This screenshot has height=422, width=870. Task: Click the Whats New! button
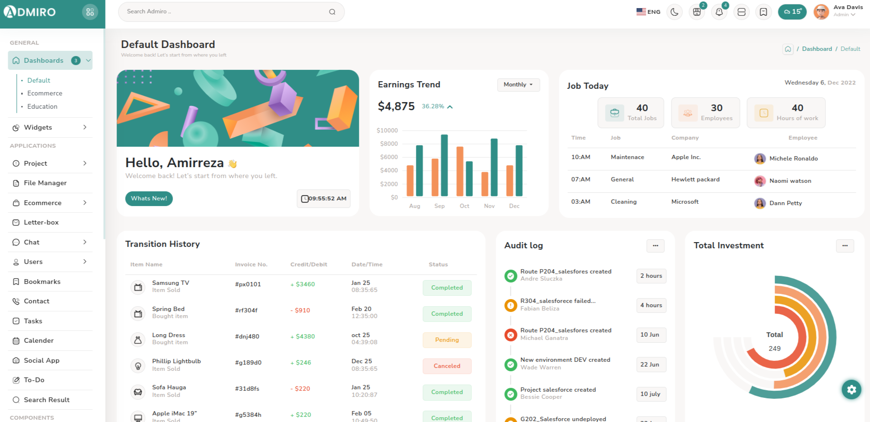coord(149,198)
